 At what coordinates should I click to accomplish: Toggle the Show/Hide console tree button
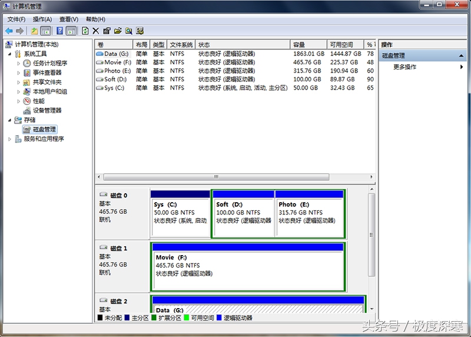(x=46, y=31)
